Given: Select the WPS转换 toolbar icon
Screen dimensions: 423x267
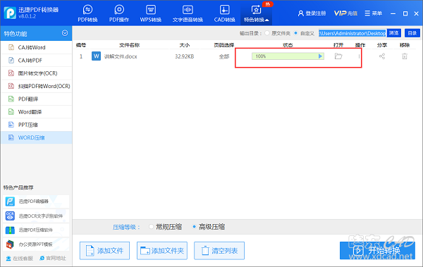Looking at the screenshot, I should pyautogui.click(x=151, y=13).
